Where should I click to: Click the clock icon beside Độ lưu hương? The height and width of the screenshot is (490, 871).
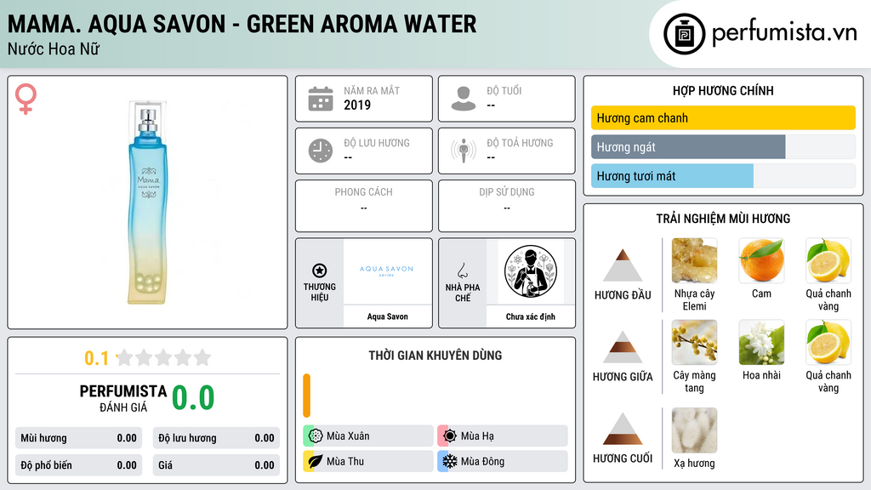click(x=321, y=151)
